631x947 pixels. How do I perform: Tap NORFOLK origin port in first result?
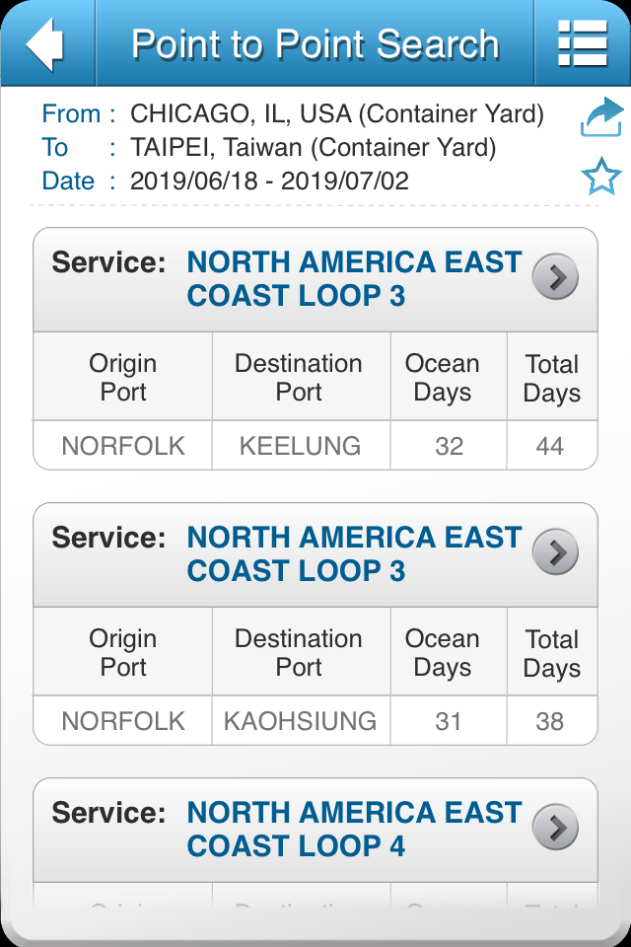(x=123, y=446)
